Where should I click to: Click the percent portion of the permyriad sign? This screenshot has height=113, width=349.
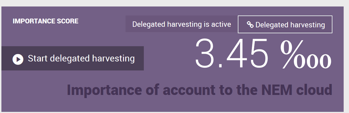[292, 55]
